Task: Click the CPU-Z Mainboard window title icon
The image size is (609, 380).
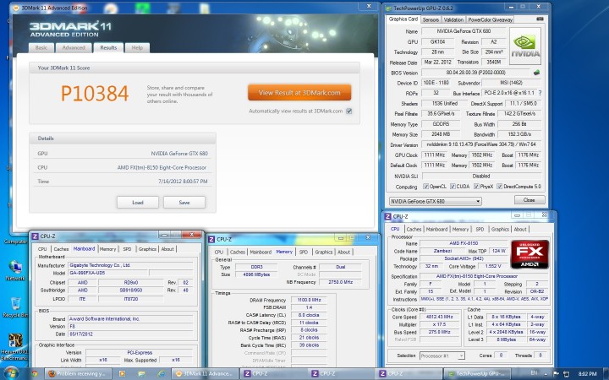Action: [x=35, y=236]
